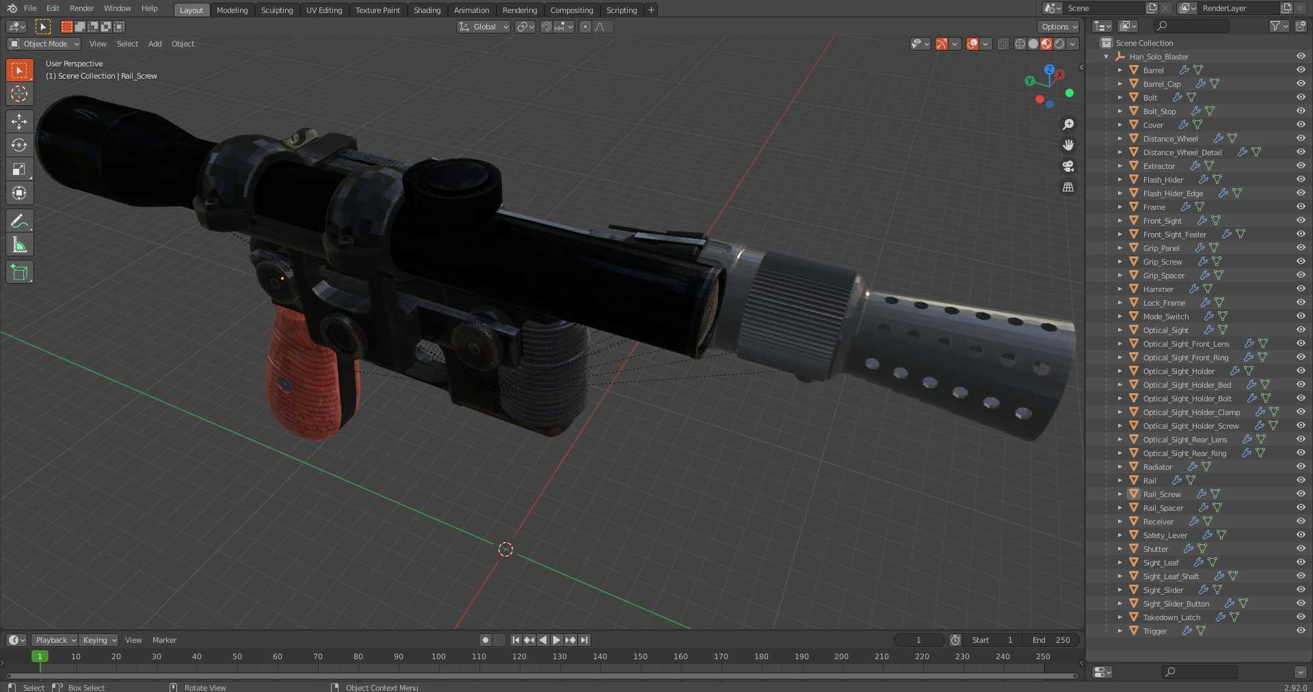Open the Playback dropdown

pyautogui.click(x=55, y=640)
